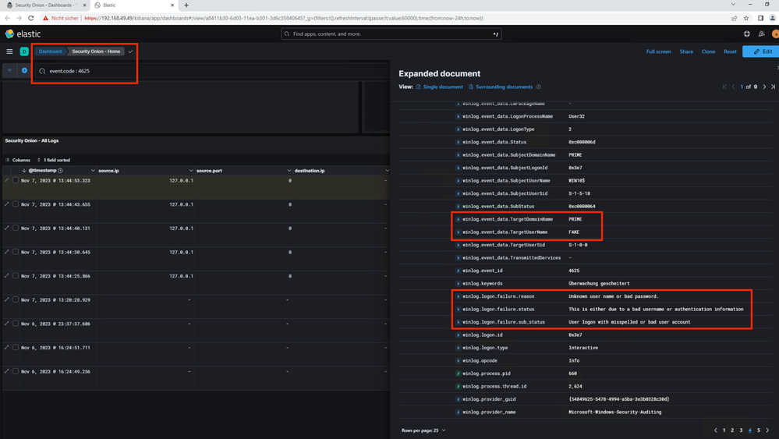This screenshot has height=439, width=779.
Task: Open the Columns selector
Action: 17,160
